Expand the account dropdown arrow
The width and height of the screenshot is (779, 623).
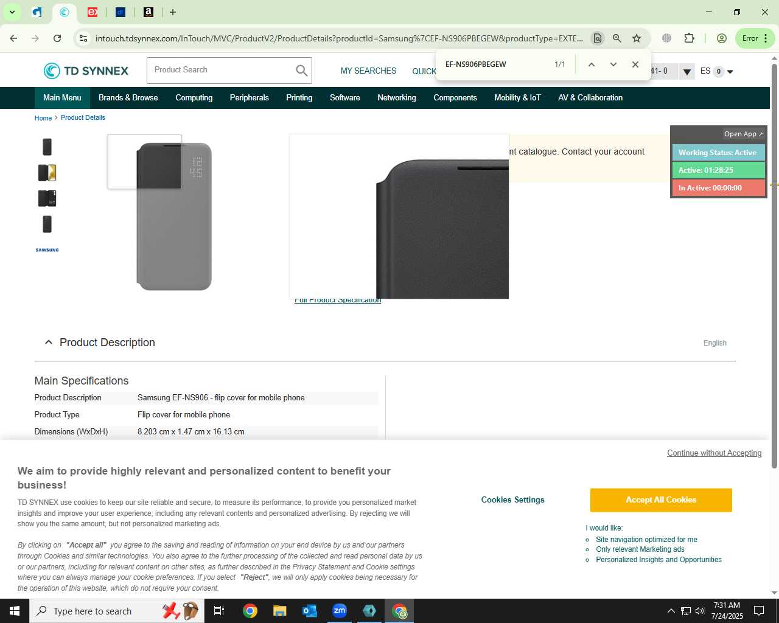pos(687,72)
